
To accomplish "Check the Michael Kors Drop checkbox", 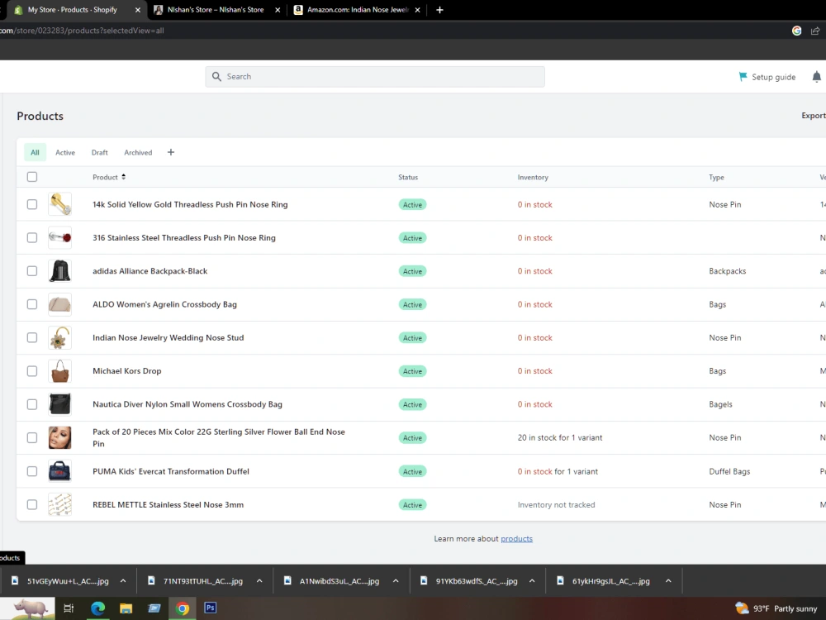I will click(x=32, y=371).
